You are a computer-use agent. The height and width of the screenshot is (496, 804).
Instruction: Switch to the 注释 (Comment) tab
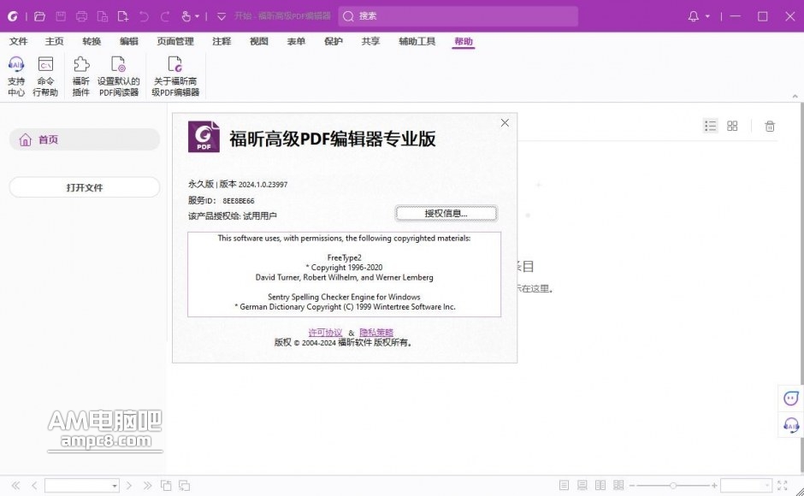[222, 42]
